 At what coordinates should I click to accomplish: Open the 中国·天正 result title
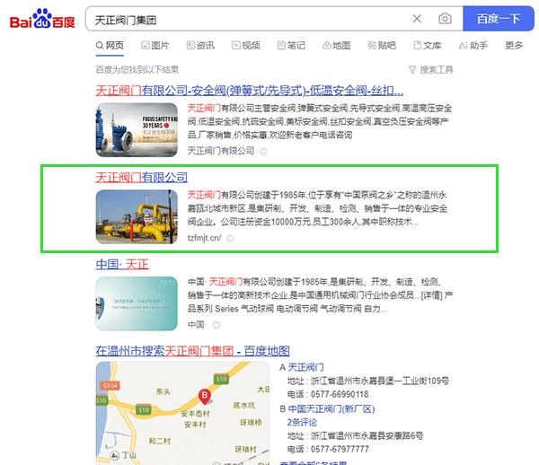(122, 265)
